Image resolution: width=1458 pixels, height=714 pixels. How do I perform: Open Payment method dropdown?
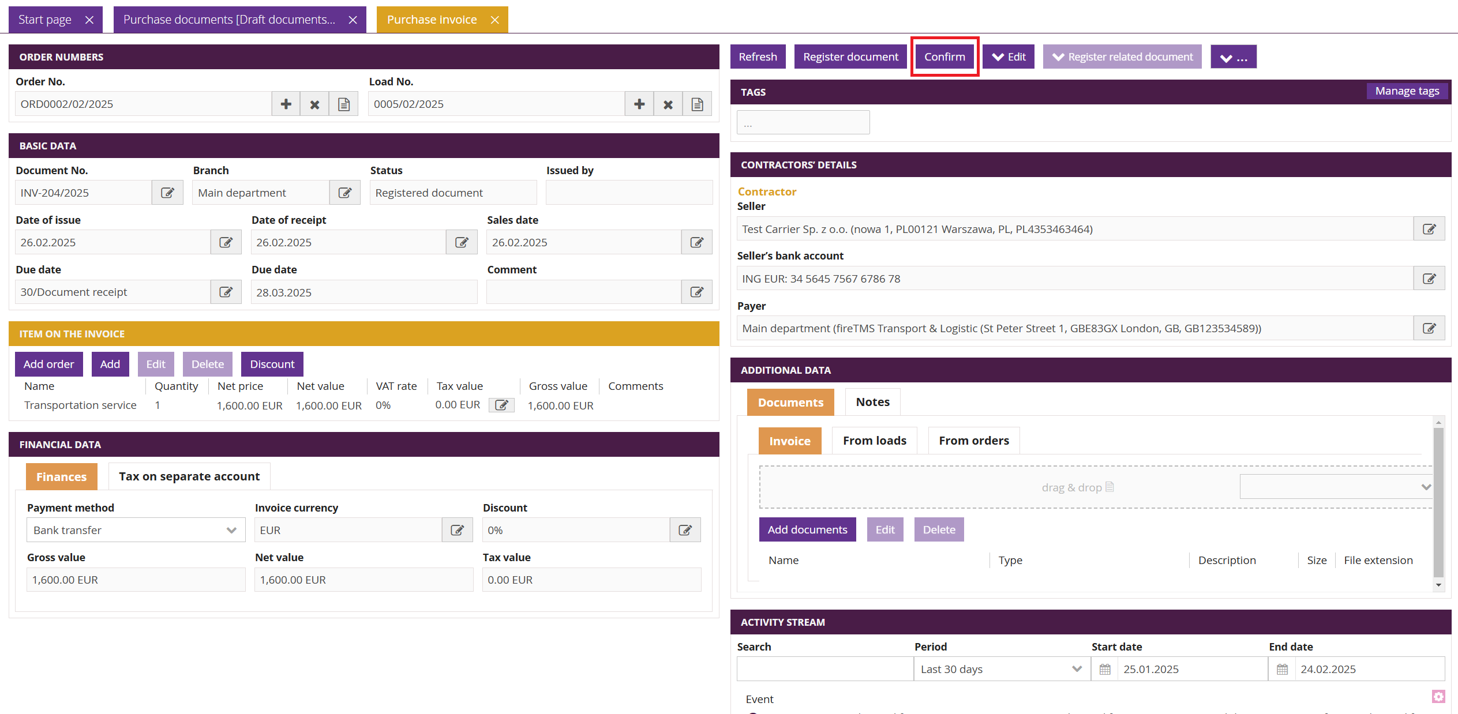(x=136, y=530)
